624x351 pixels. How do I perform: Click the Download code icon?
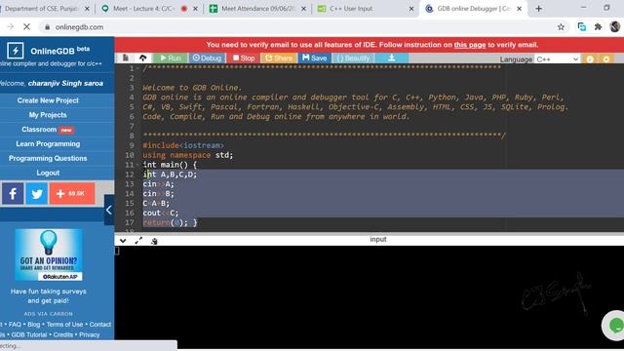pyautogui.click(x=392, y=58)
